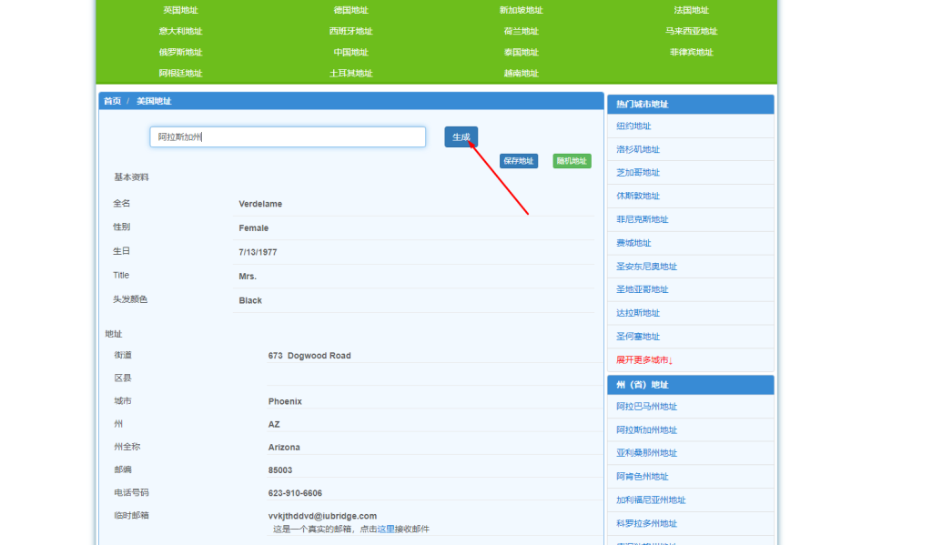Select 菲尼克斯地址 in the city list
The width and height of the screenshot is (932, 545).
(x=642, y=219)
